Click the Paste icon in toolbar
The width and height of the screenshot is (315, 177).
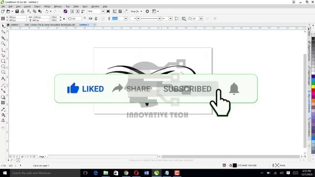click(x=40, y=11)
